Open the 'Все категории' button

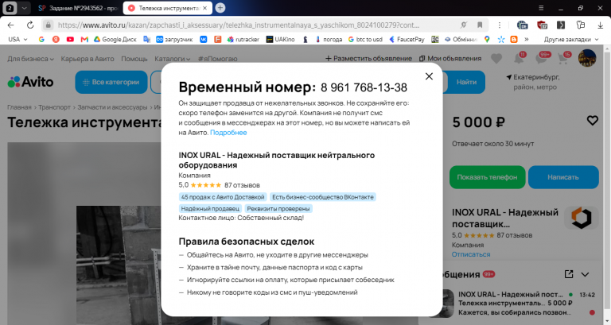point(111,82)
